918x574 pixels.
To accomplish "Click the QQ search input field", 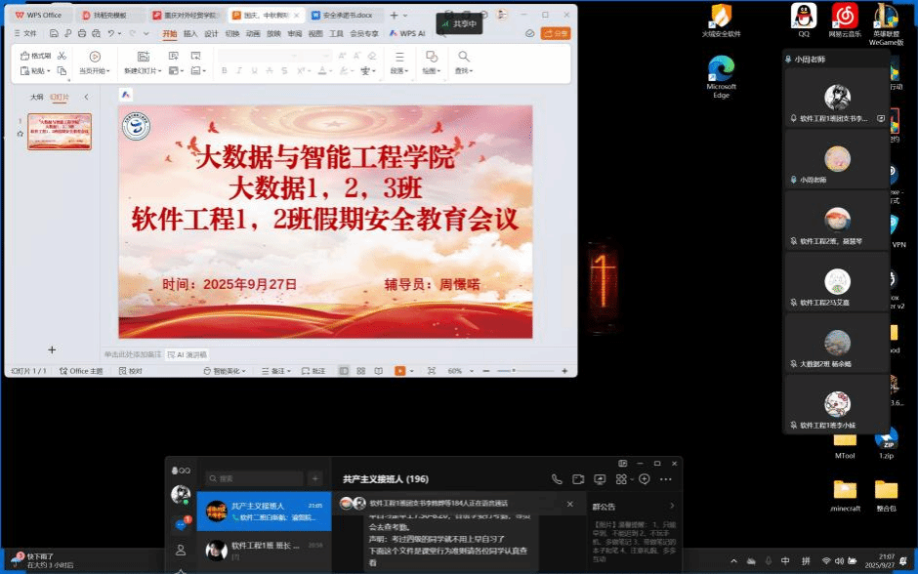I will (x=258, y=478).
